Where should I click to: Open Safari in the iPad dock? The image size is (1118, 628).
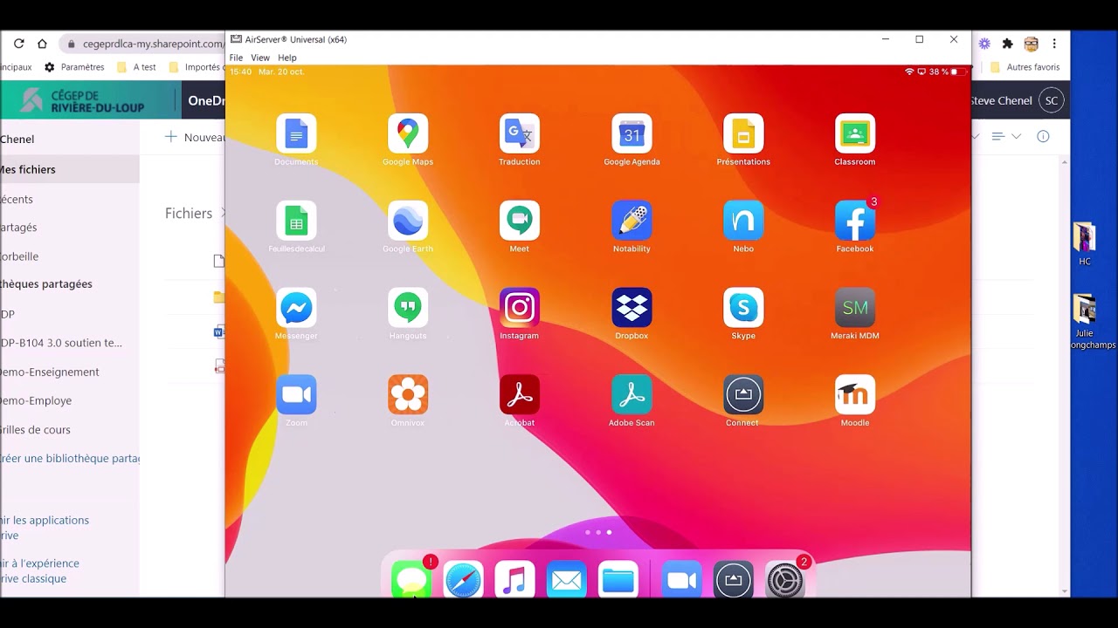463,580
